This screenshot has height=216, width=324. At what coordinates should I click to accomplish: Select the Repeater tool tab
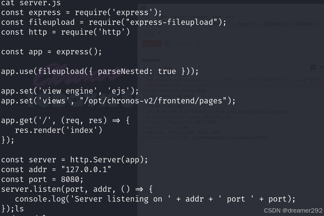point(246,24)
